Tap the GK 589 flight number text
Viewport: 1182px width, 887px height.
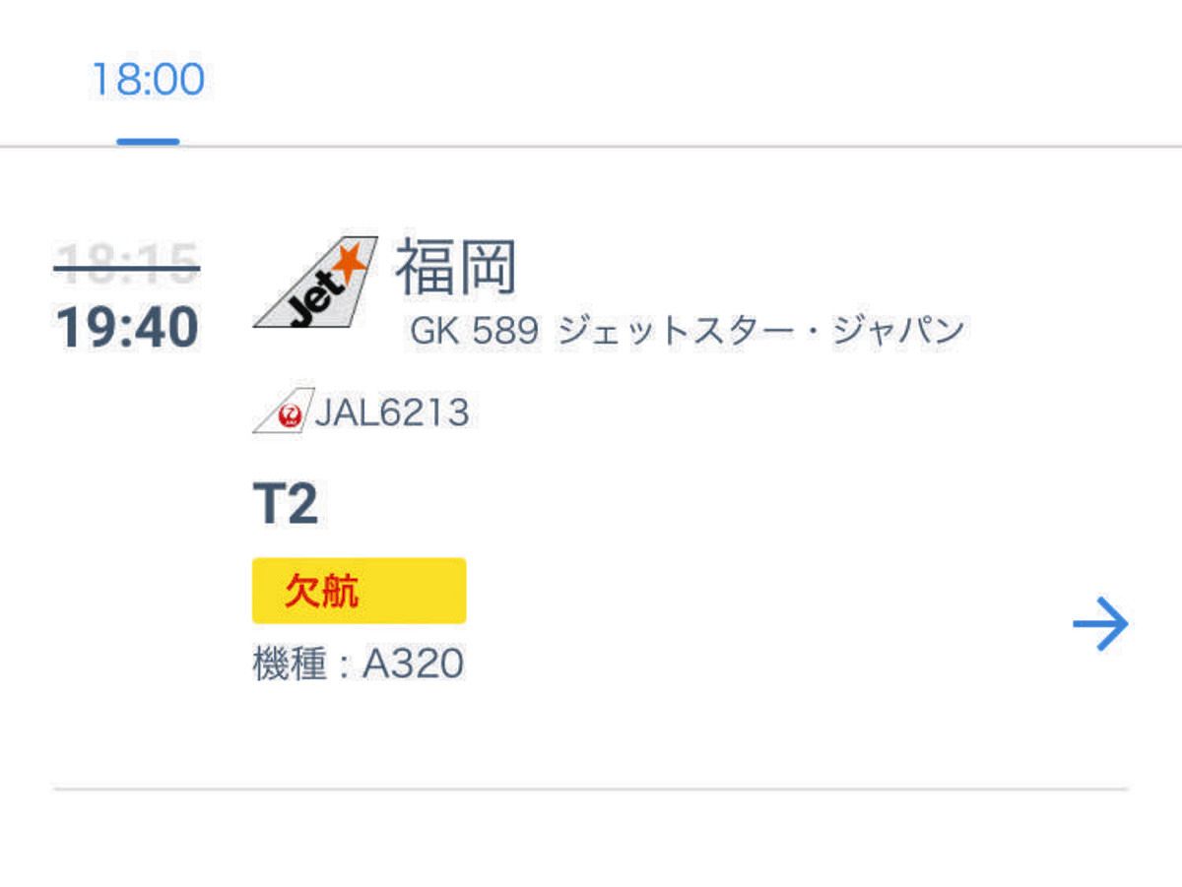click(475, 332)
